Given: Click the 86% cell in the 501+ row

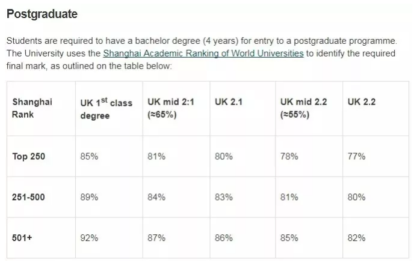Looking at the screenshot, I should (223, 237).
